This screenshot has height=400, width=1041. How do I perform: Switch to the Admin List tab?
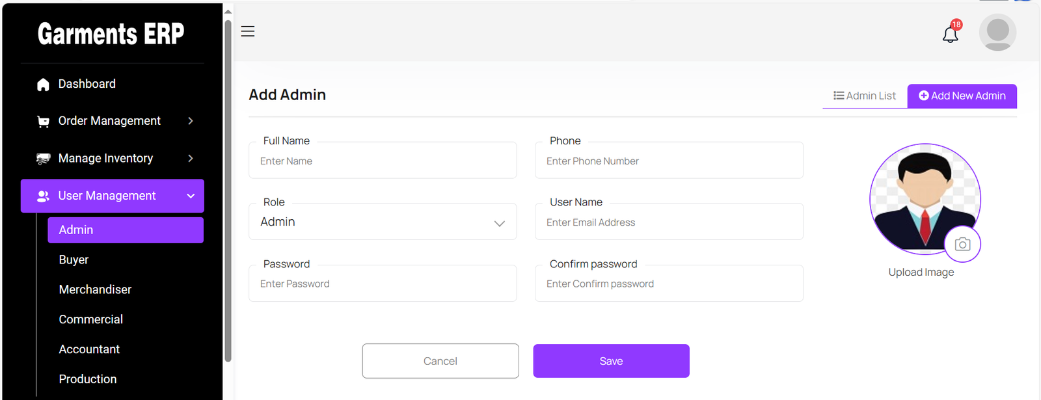pyautogui.click(x=865, y=96)
